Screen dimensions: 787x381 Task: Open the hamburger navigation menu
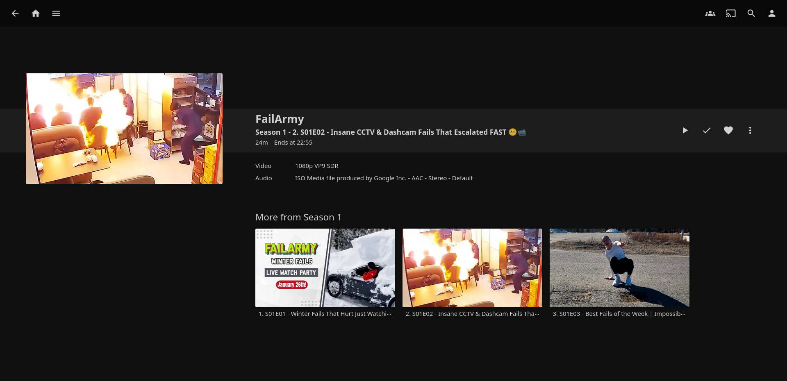(x=56, y=14)
